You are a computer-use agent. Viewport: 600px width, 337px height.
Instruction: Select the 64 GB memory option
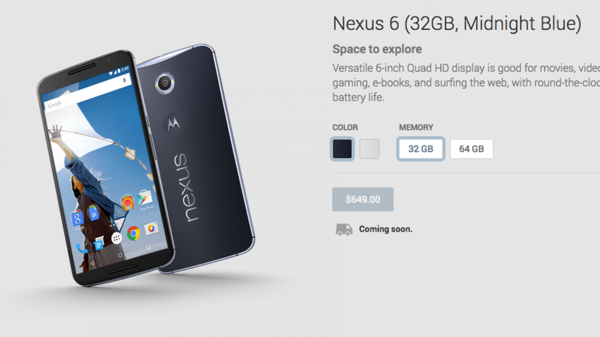point(472,149)
